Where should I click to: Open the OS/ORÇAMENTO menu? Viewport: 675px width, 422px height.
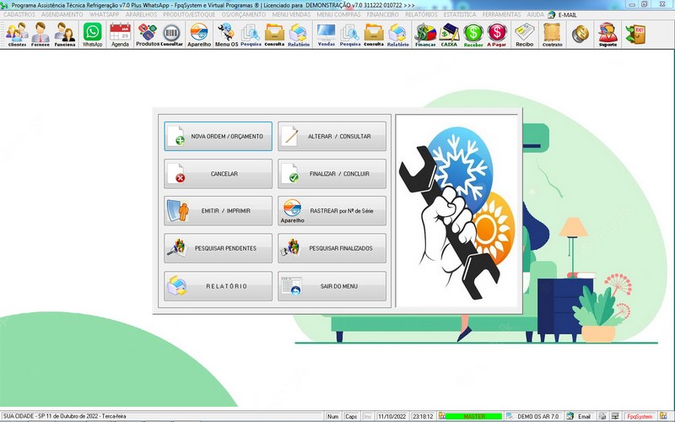pyautogui.click(x=244, y=14)
